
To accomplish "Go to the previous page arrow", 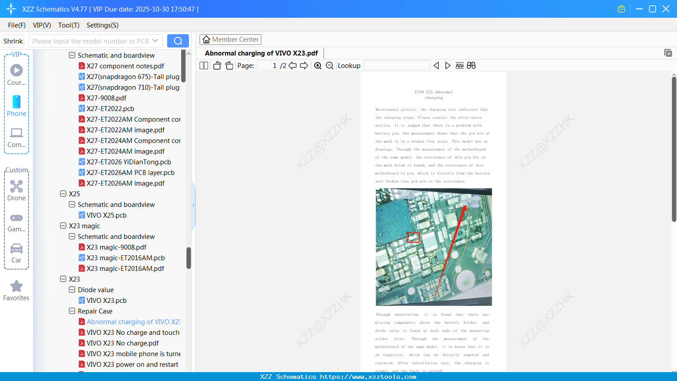I will pos(292,66).
